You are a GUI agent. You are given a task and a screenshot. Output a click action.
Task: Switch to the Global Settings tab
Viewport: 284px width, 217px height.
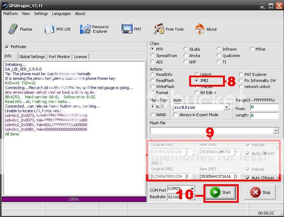pyautogui.click(x=32, y=57)
